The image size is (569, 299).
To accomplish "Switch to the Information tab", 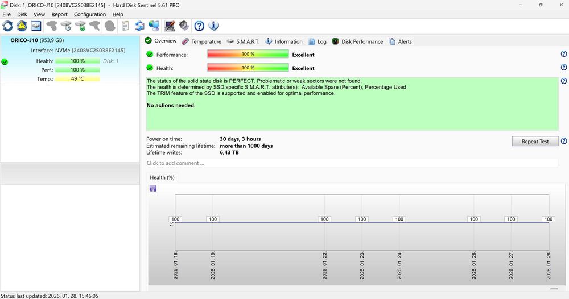I will (x=284, y=41).
